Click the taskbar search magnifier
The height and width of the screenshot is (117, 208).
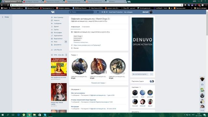8,115
